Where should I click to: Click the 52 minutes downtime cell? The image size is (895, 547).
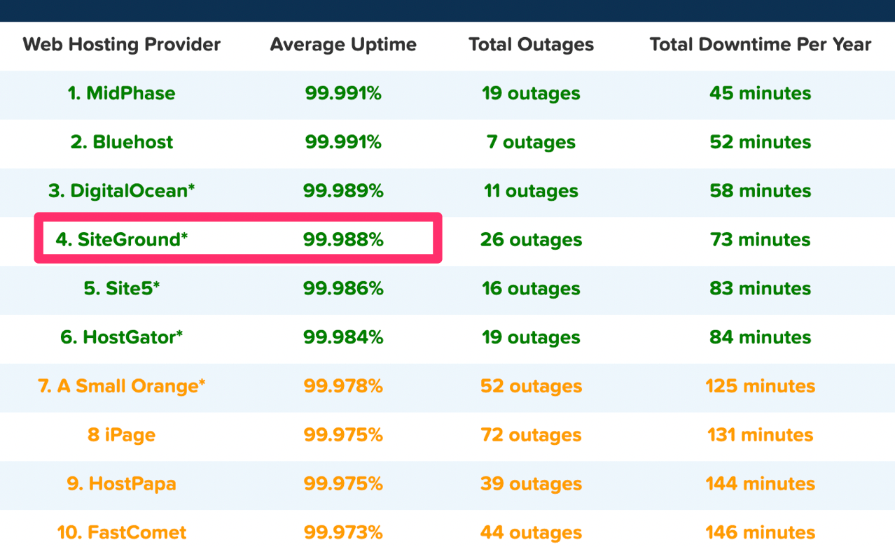pos(761,142)
